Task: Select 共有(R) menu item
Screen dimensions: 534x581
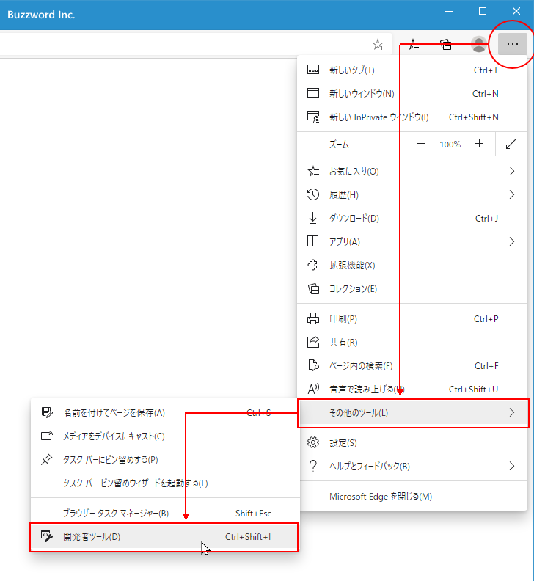Action: tap(412, 342)
